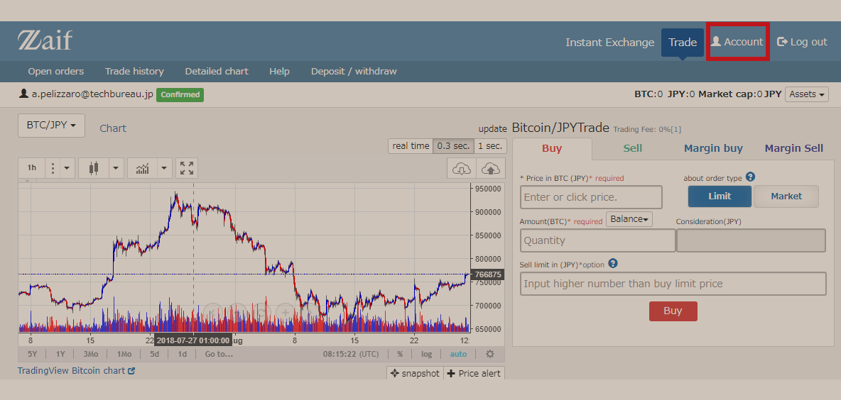Click the Quantity amount field

(597, 240)
